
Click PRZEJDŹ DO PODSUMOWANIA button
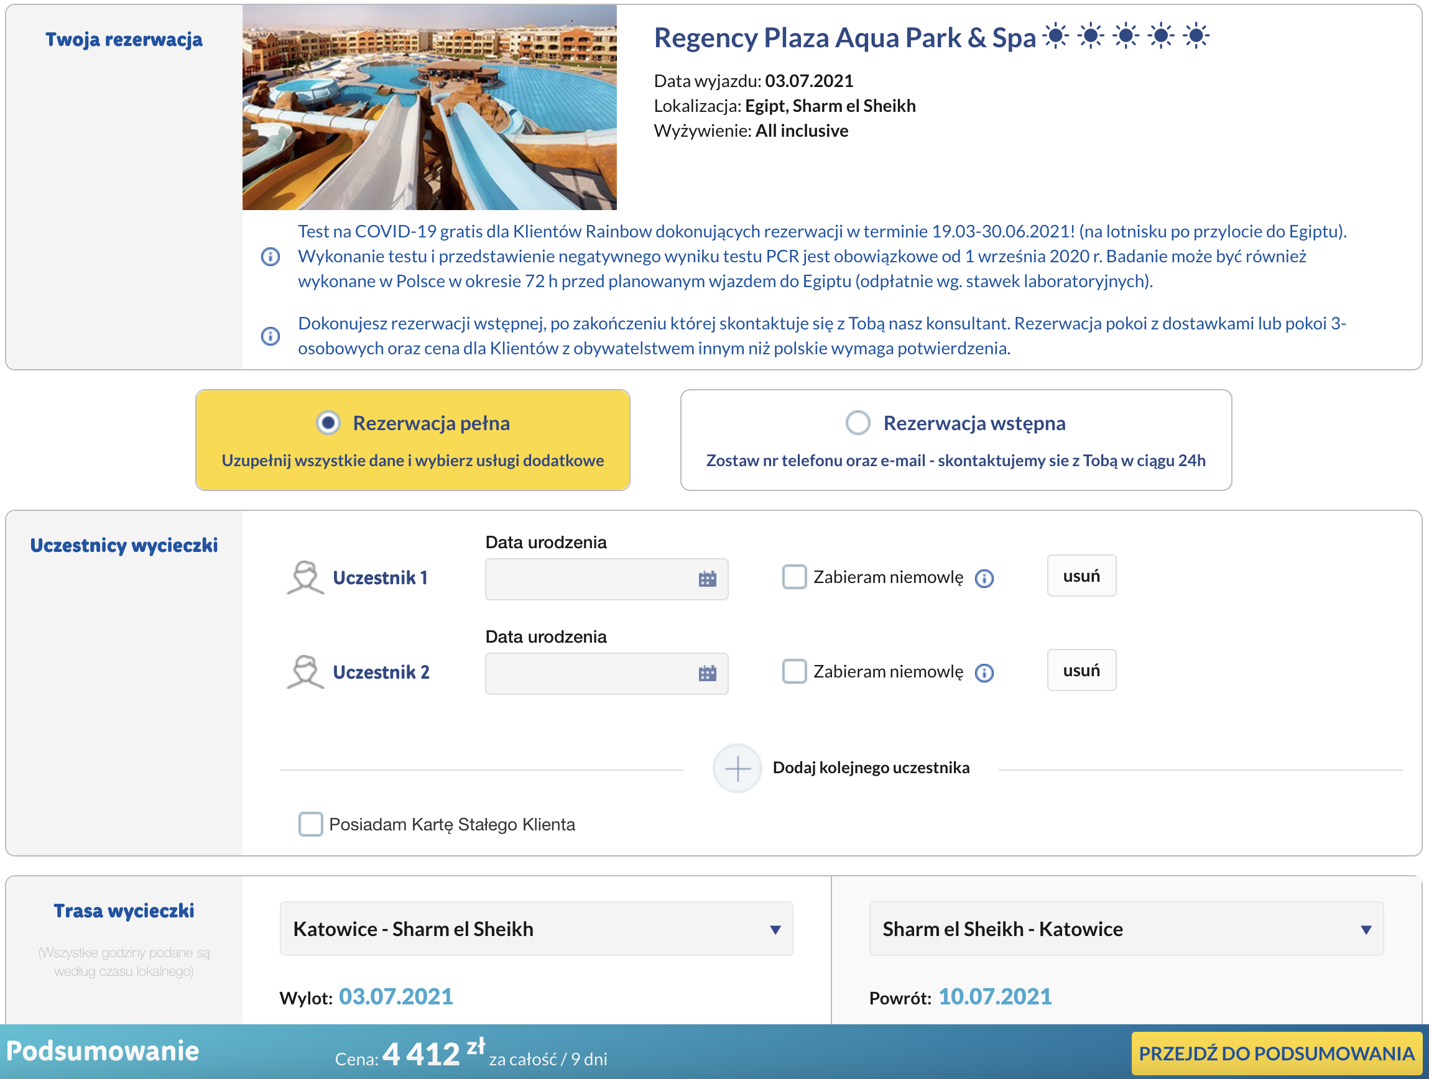pos(1277,1053)
